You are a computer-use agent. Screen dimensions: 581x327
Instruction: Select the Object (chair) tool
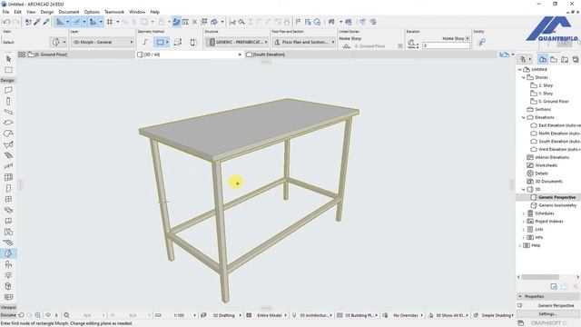pyautogui.click(x=8, y=264)
